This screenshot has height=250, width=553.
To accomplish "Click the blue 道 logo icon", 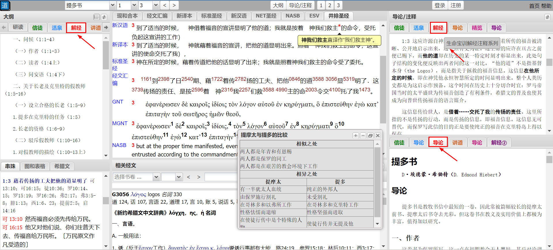I will tap(5, 5).
